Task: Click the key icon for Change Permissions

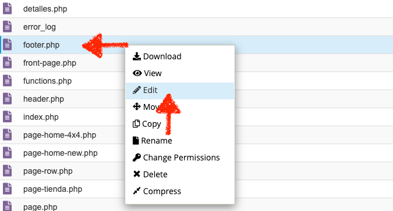Action: (x=137, y=158)
